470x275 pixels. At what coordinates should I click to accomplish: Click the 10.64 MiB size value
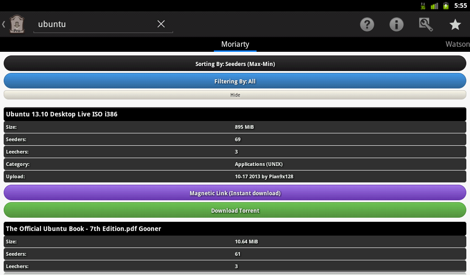pyautogui.click(x=246, y=242)
